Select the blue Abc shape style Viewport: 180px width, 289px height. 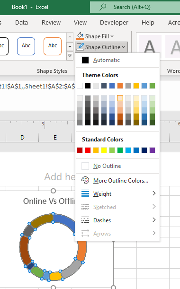tap(26, 46)
